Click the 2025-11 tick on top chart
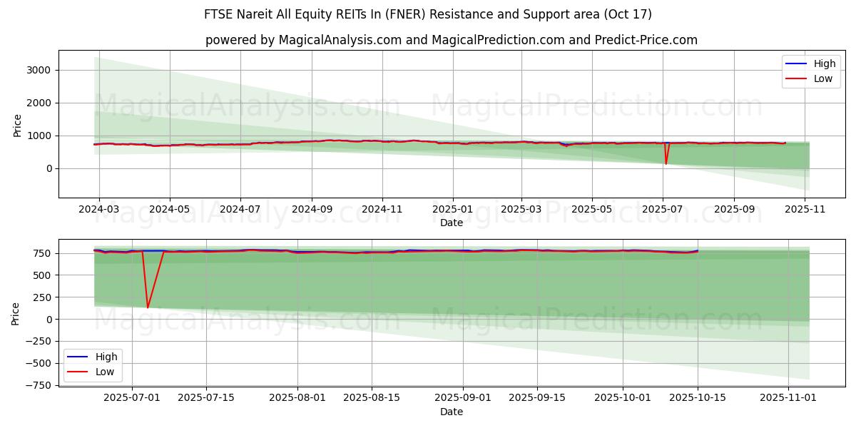This screenshot has height=428, width=856. [806, 210]
